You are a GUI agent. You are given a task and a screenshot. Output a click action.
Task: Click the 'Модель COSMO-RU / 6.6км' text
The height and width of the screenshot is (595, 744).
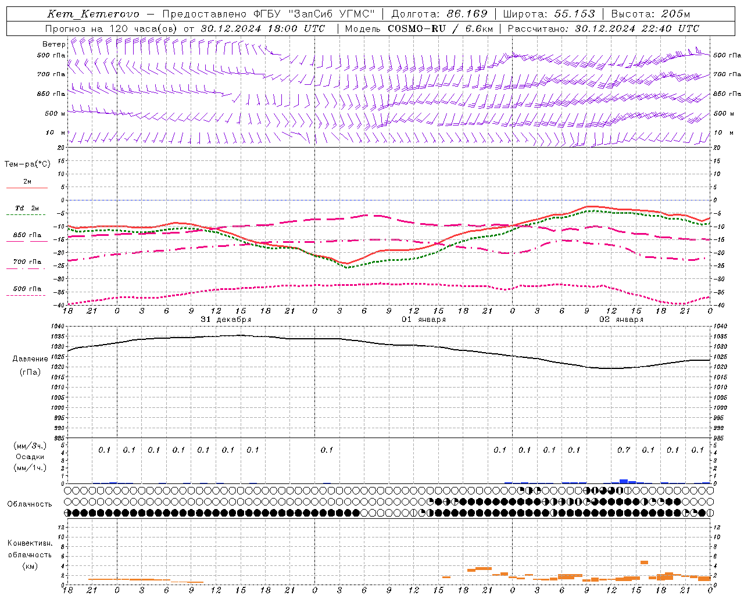tap(419, 28)
